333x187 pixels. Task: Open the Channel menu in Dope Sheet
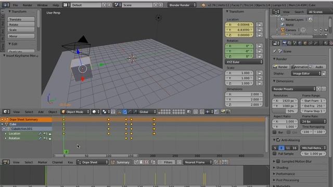[57, 163]
